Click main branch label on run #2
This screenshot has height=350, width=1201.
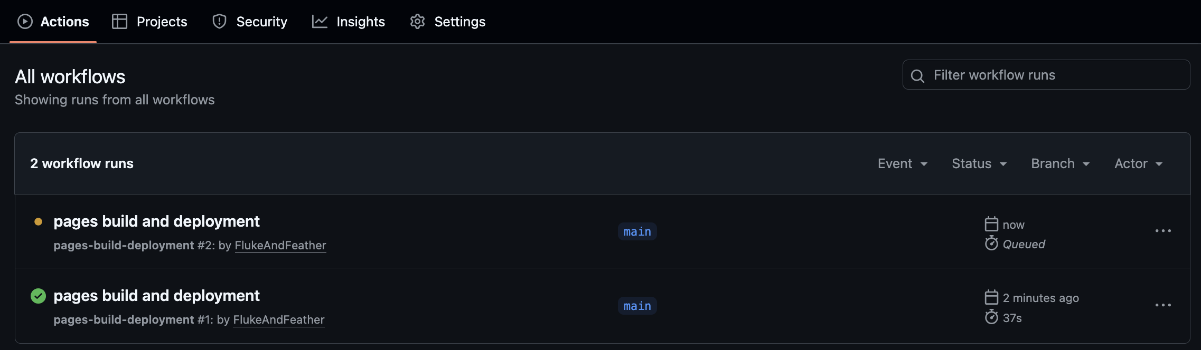coord(637,231)
